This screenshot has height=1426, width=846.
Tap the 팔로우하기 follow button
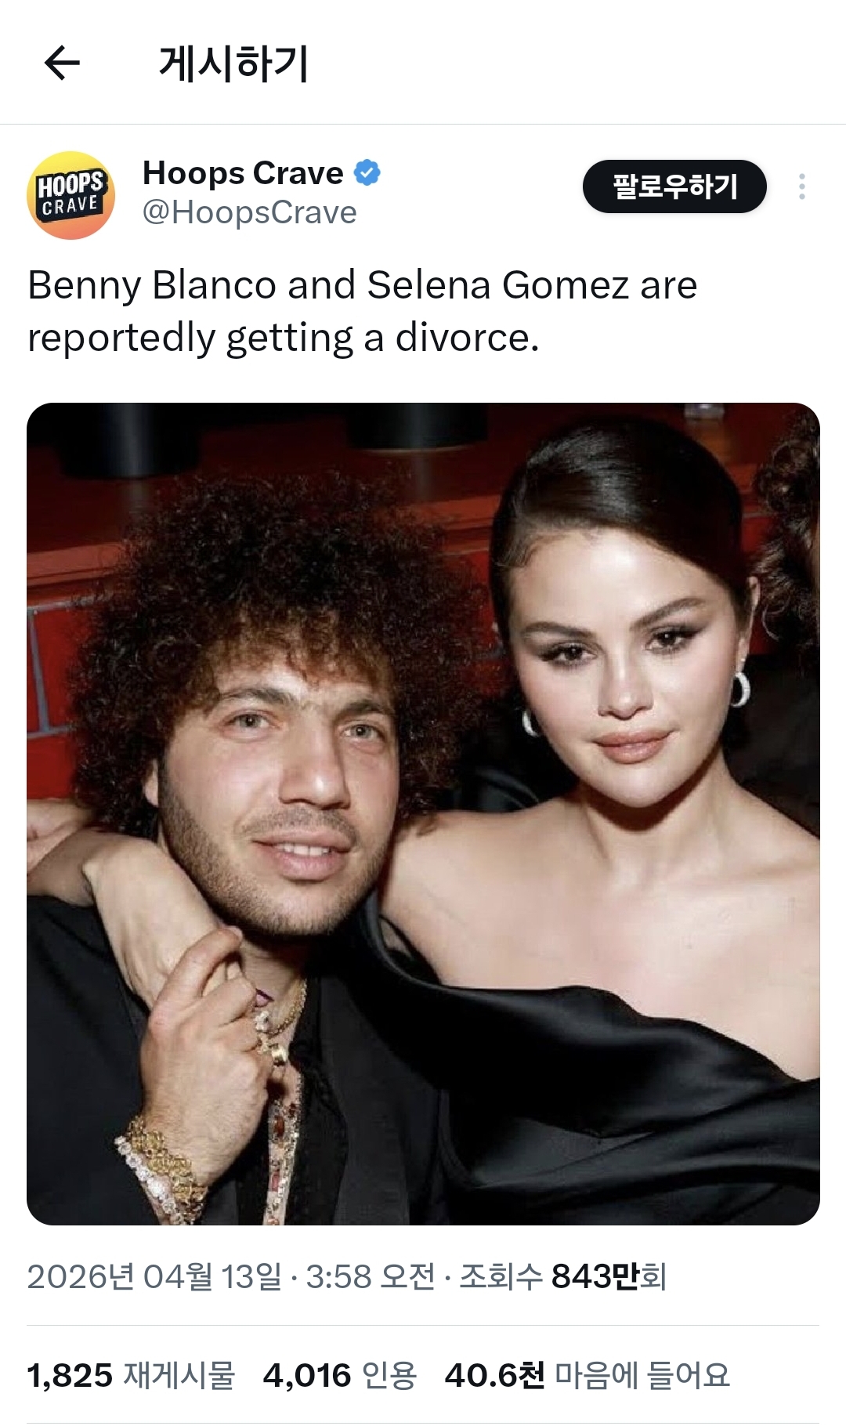674,186
